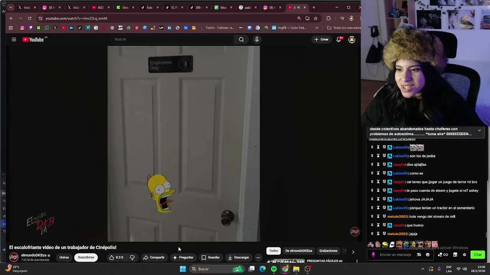Image resolution: width=490 pixels, height=275 pixels.
Task: Open the YouTube hamburger guide menu
Action: pos(14,39)
